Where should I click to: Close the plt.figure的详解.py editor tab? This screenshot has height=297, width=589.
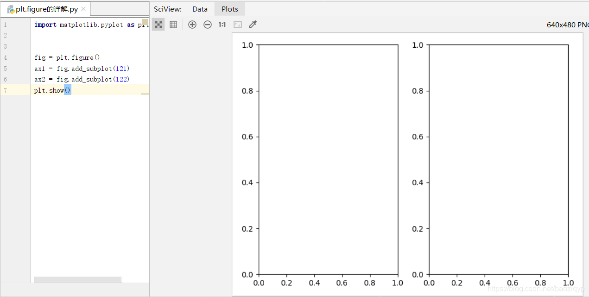click(x=83, y=9)
